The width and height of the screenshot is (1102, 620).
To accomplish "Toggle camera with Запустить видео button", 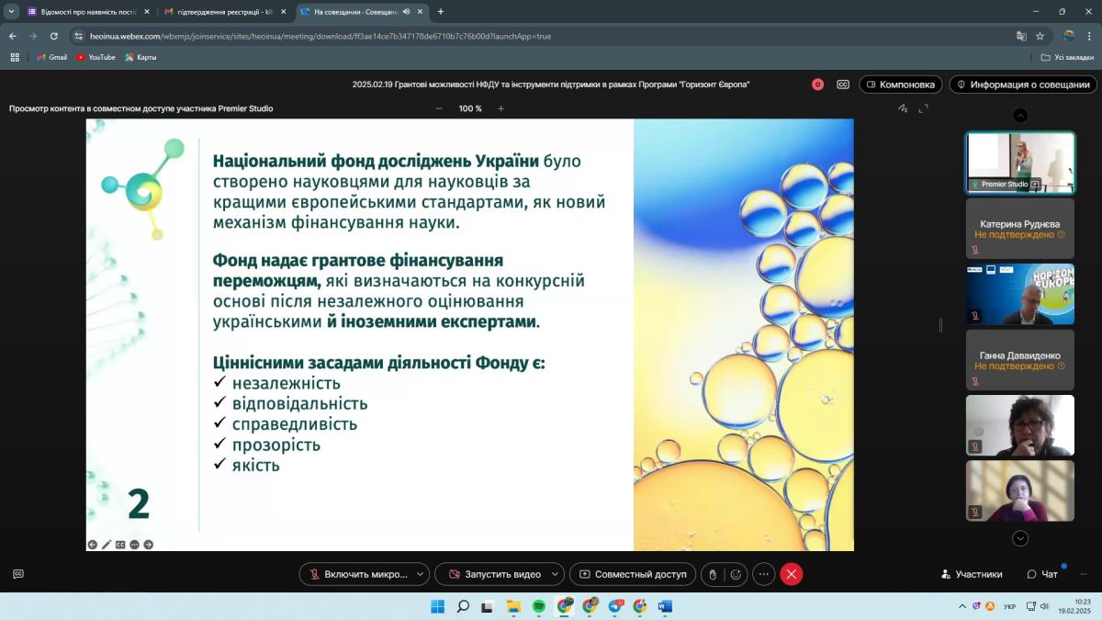I will click(492, 574).
